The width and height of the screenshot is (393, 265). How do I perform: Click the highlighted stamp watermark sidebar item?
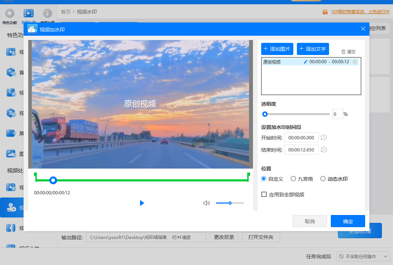point(12,207)
